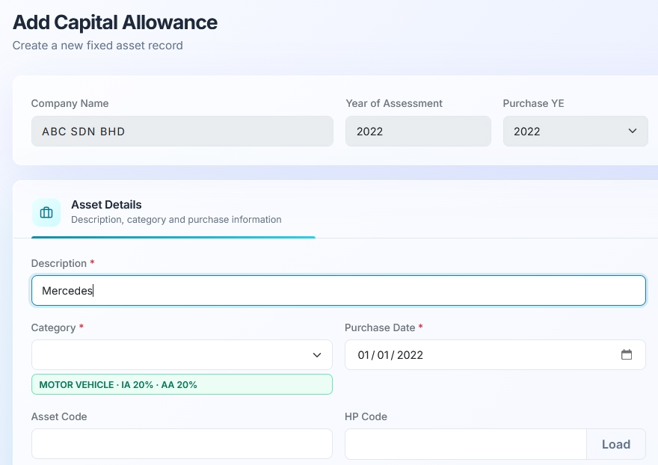
Task: Click the Category dropdown chevron arrow
Action: [x=317, y=355]
